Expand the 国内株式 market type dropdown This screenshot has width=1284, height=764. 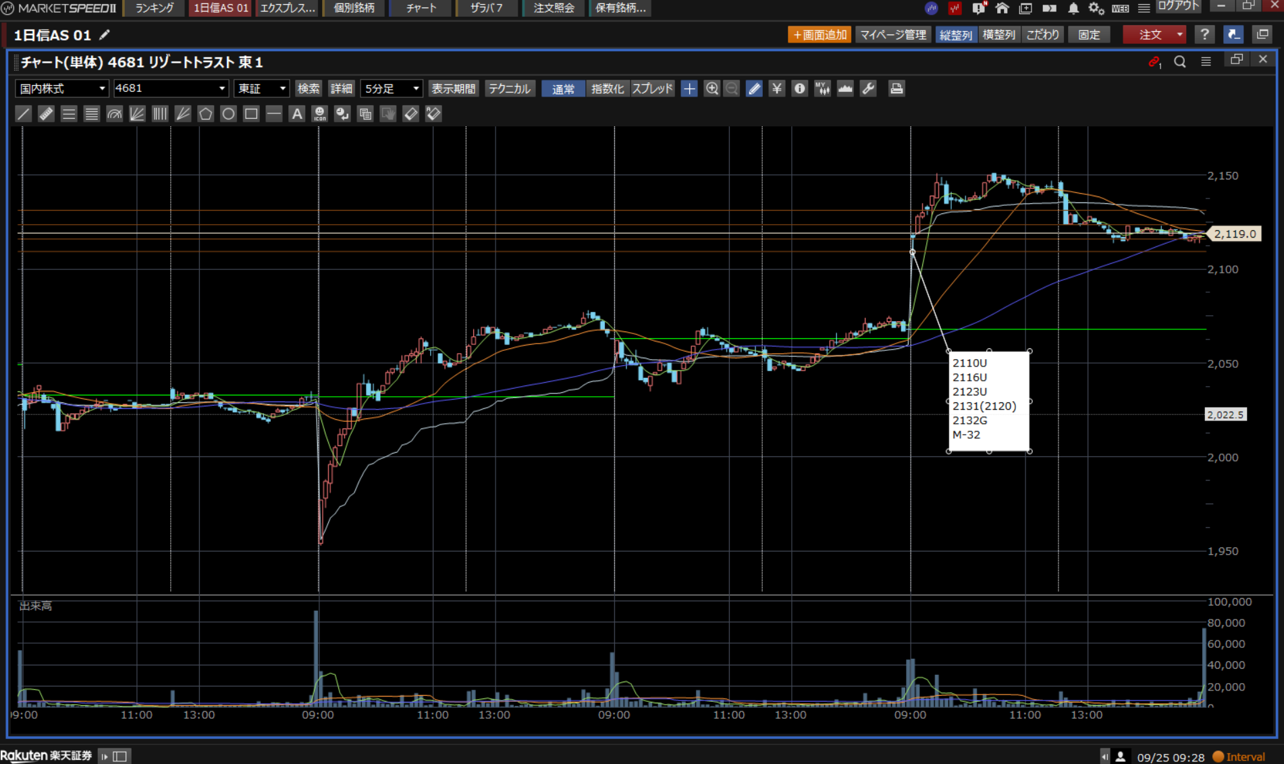pos(61,88)
